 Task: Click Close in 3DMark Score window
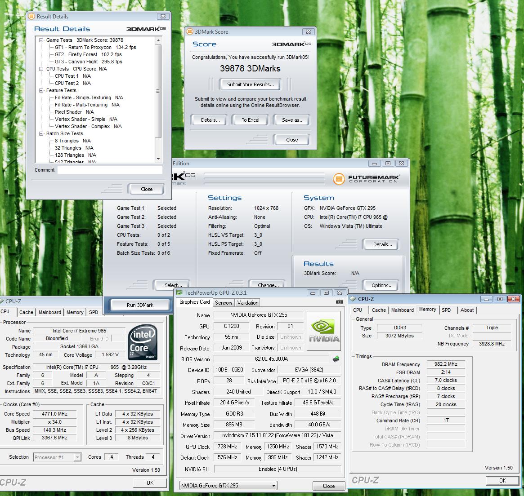(292, 140)
